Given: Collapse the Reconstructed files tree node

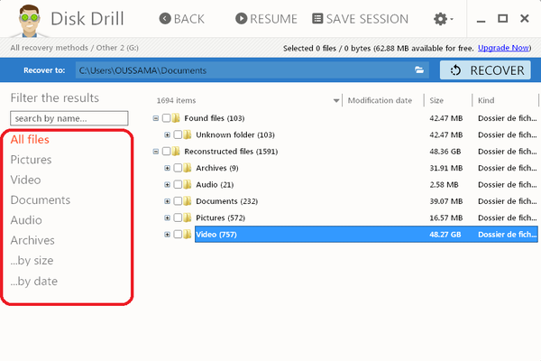Looking at the screenshot, I should 156,152.
